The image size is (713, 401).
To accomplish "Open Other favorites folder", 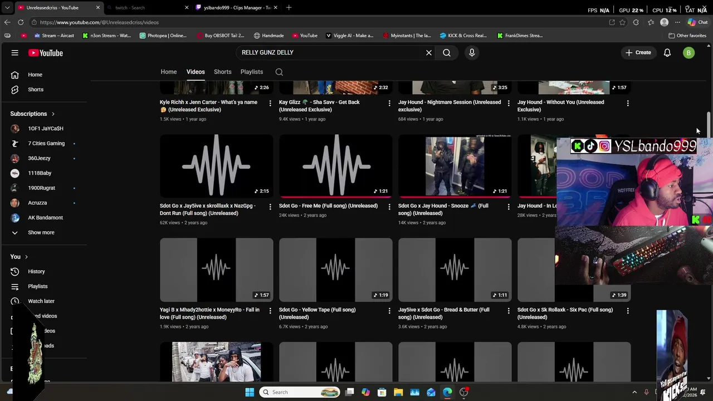I will point(687,36).
